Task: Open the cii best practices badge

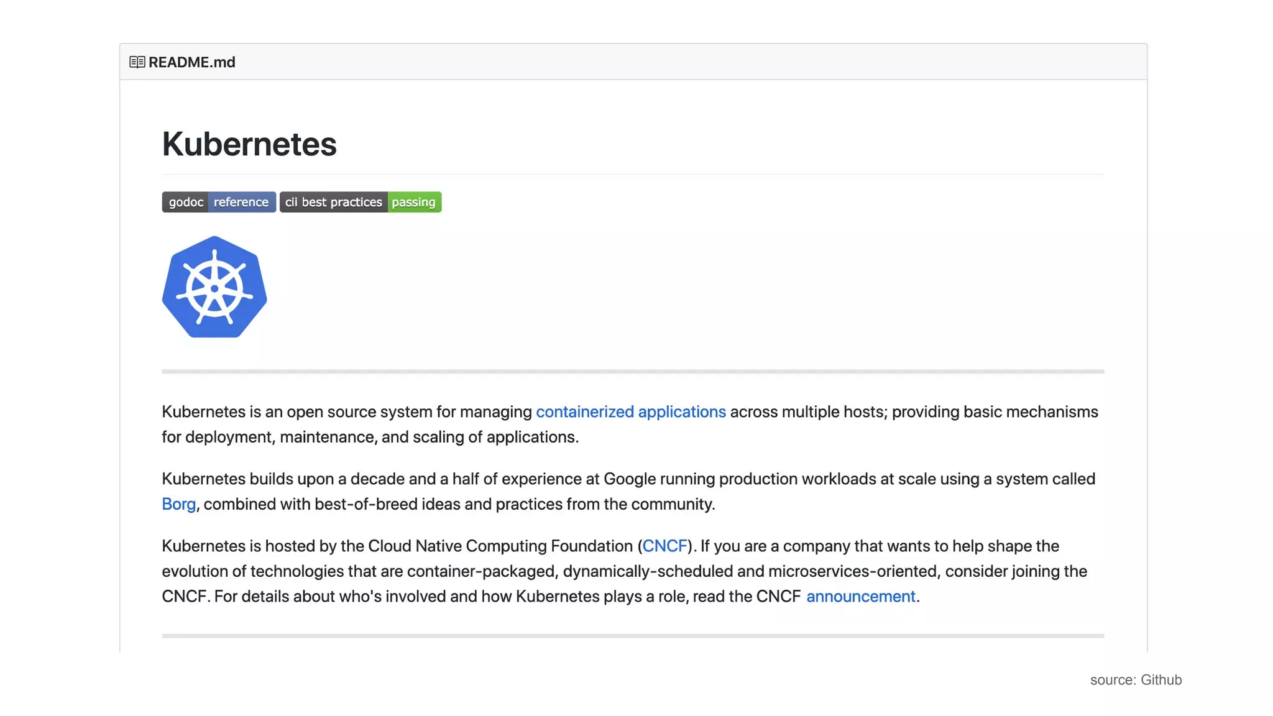Action: tap(334, 202)
